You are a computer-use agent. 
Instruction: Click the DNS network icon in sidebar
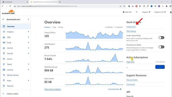tap(4, 37)
